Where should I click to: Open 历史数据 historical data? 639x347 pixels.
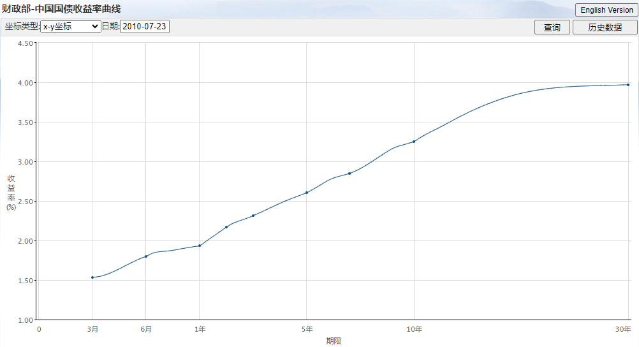[x=605, y=27]
